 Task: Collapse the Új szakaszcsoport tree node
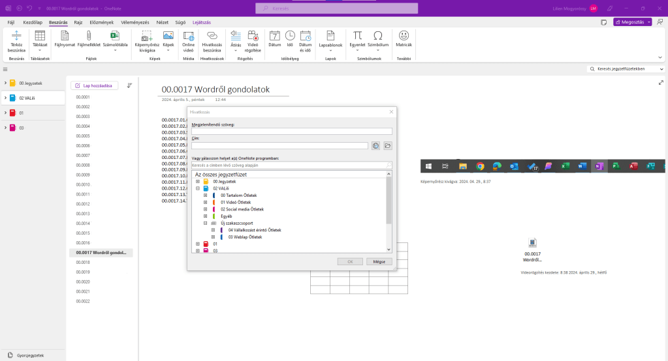pyautogui.click(x=205, y=223)
